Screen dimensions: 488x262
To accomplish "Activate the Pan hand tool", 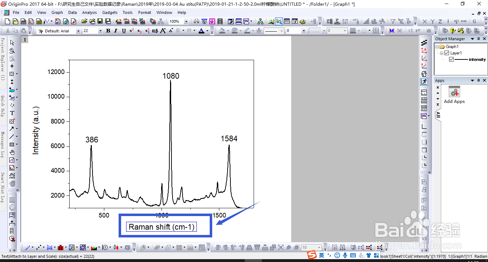I will (12, 152).
